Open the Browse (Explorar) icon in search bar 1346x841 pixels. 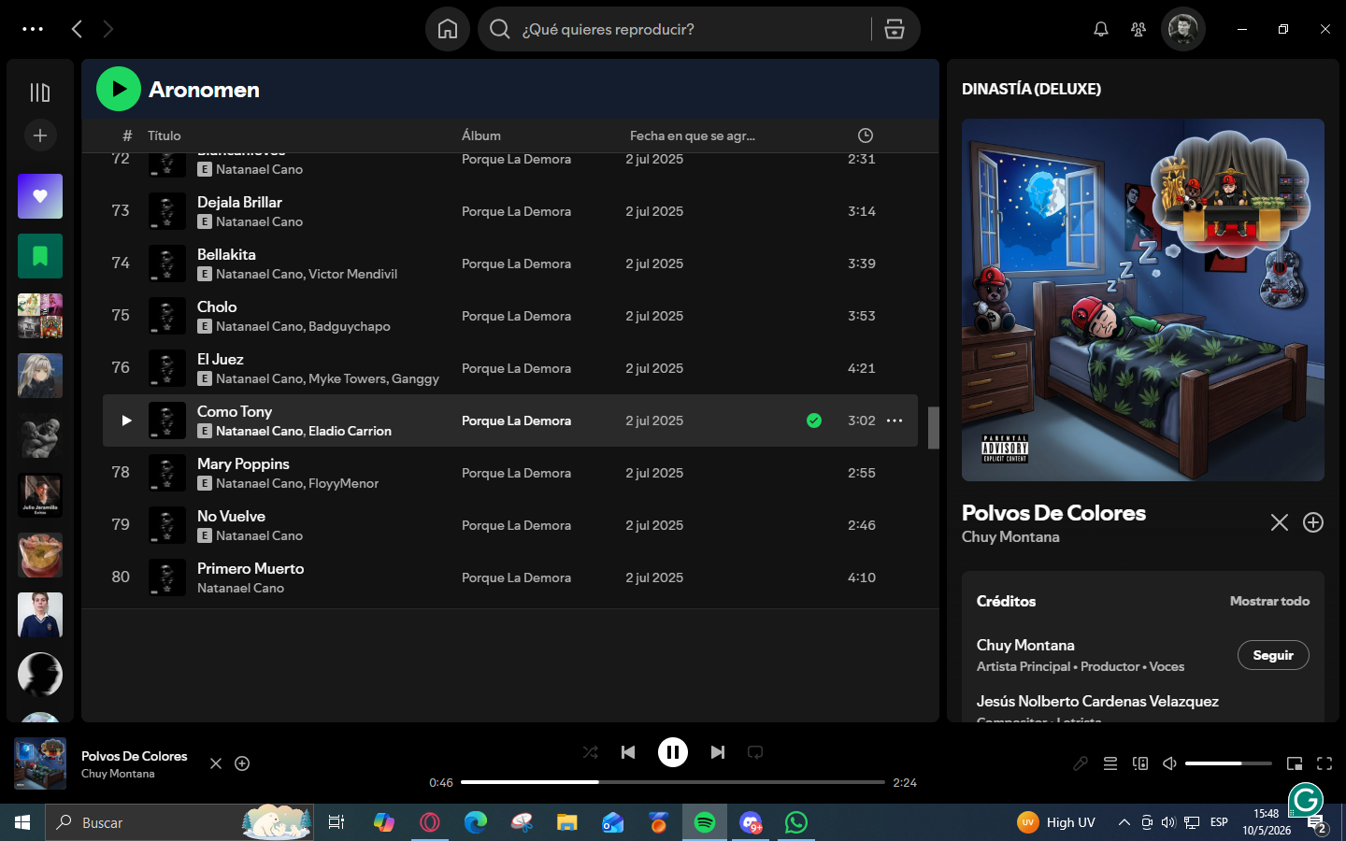pyautogui.click(x=895, y=29)
